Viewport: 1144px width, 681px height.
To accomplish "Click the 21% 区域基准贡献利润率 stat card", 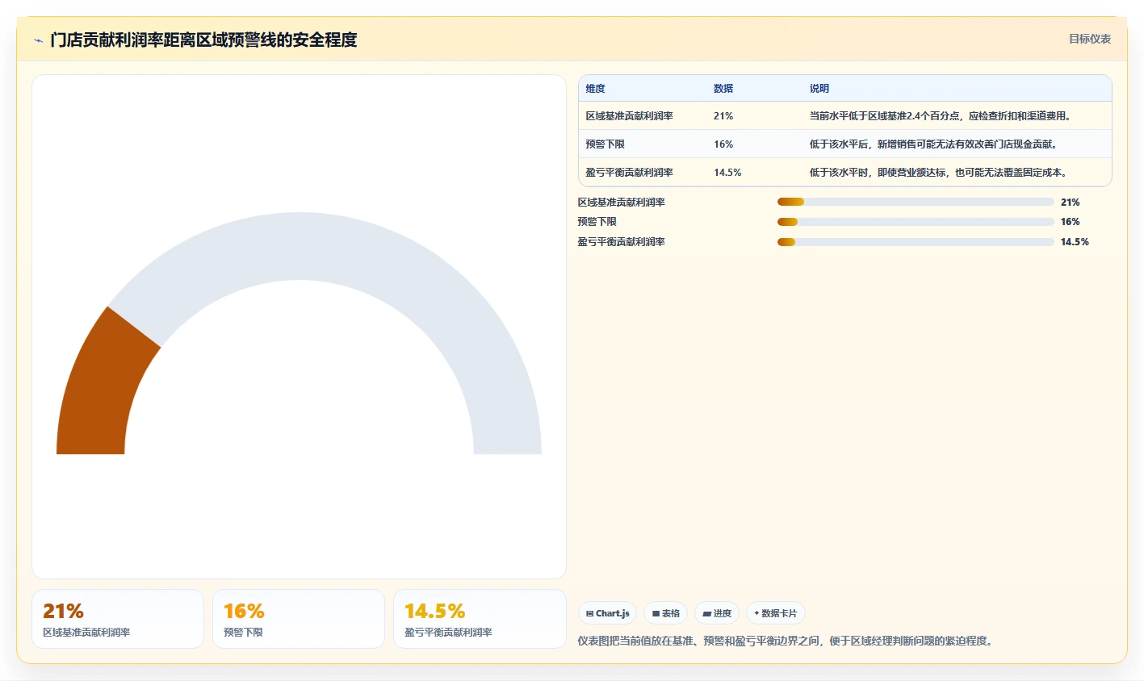I will (x=118, y=619).
